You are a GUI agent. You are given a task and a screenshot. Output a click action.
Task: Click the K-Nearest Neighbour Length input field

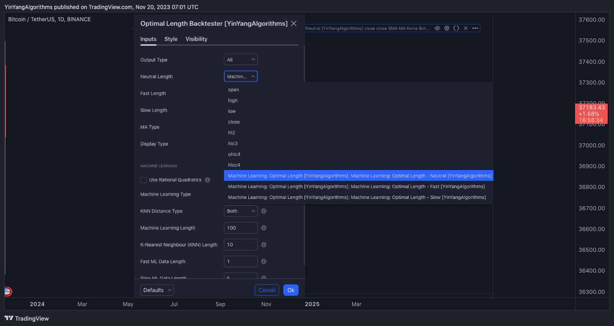(241, 245)
